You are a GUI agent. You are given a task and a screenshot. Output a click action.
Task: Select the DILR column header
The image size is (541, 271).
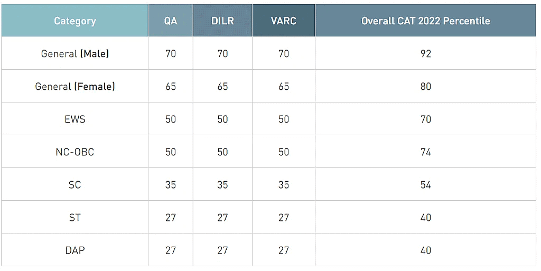click(222, 21)
